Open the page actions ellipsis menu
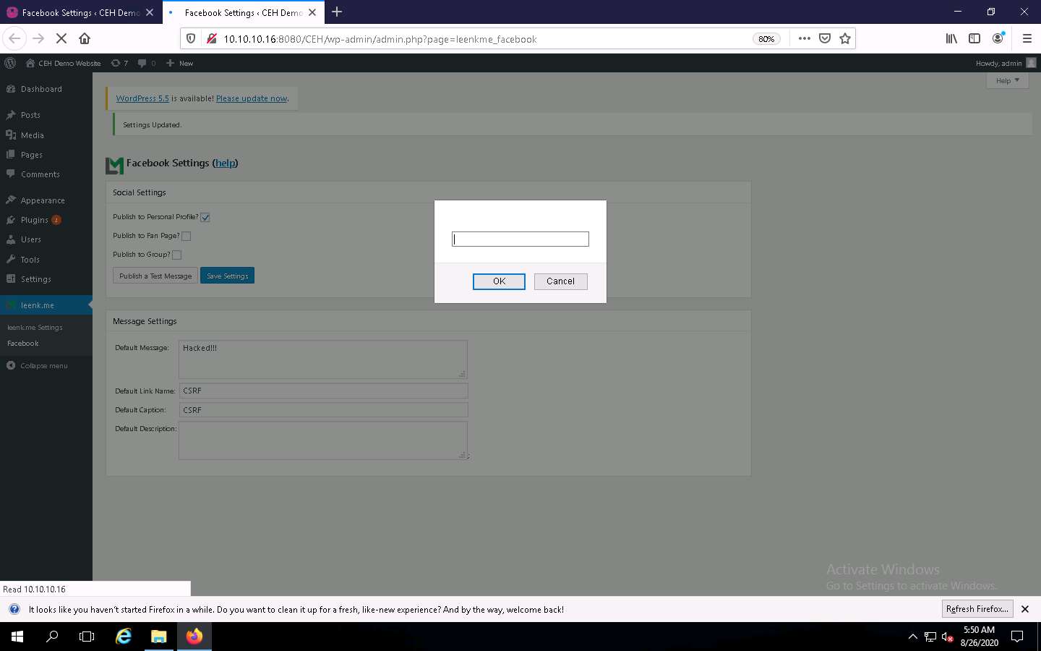1041x651 pixels. tap(804, 38)
